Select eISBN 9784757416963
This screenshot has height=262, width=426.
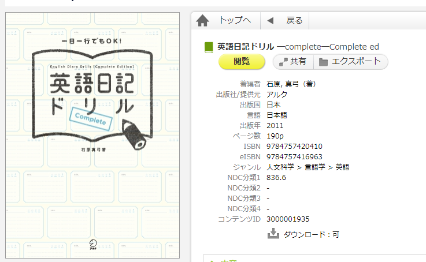tap(294, 157)
